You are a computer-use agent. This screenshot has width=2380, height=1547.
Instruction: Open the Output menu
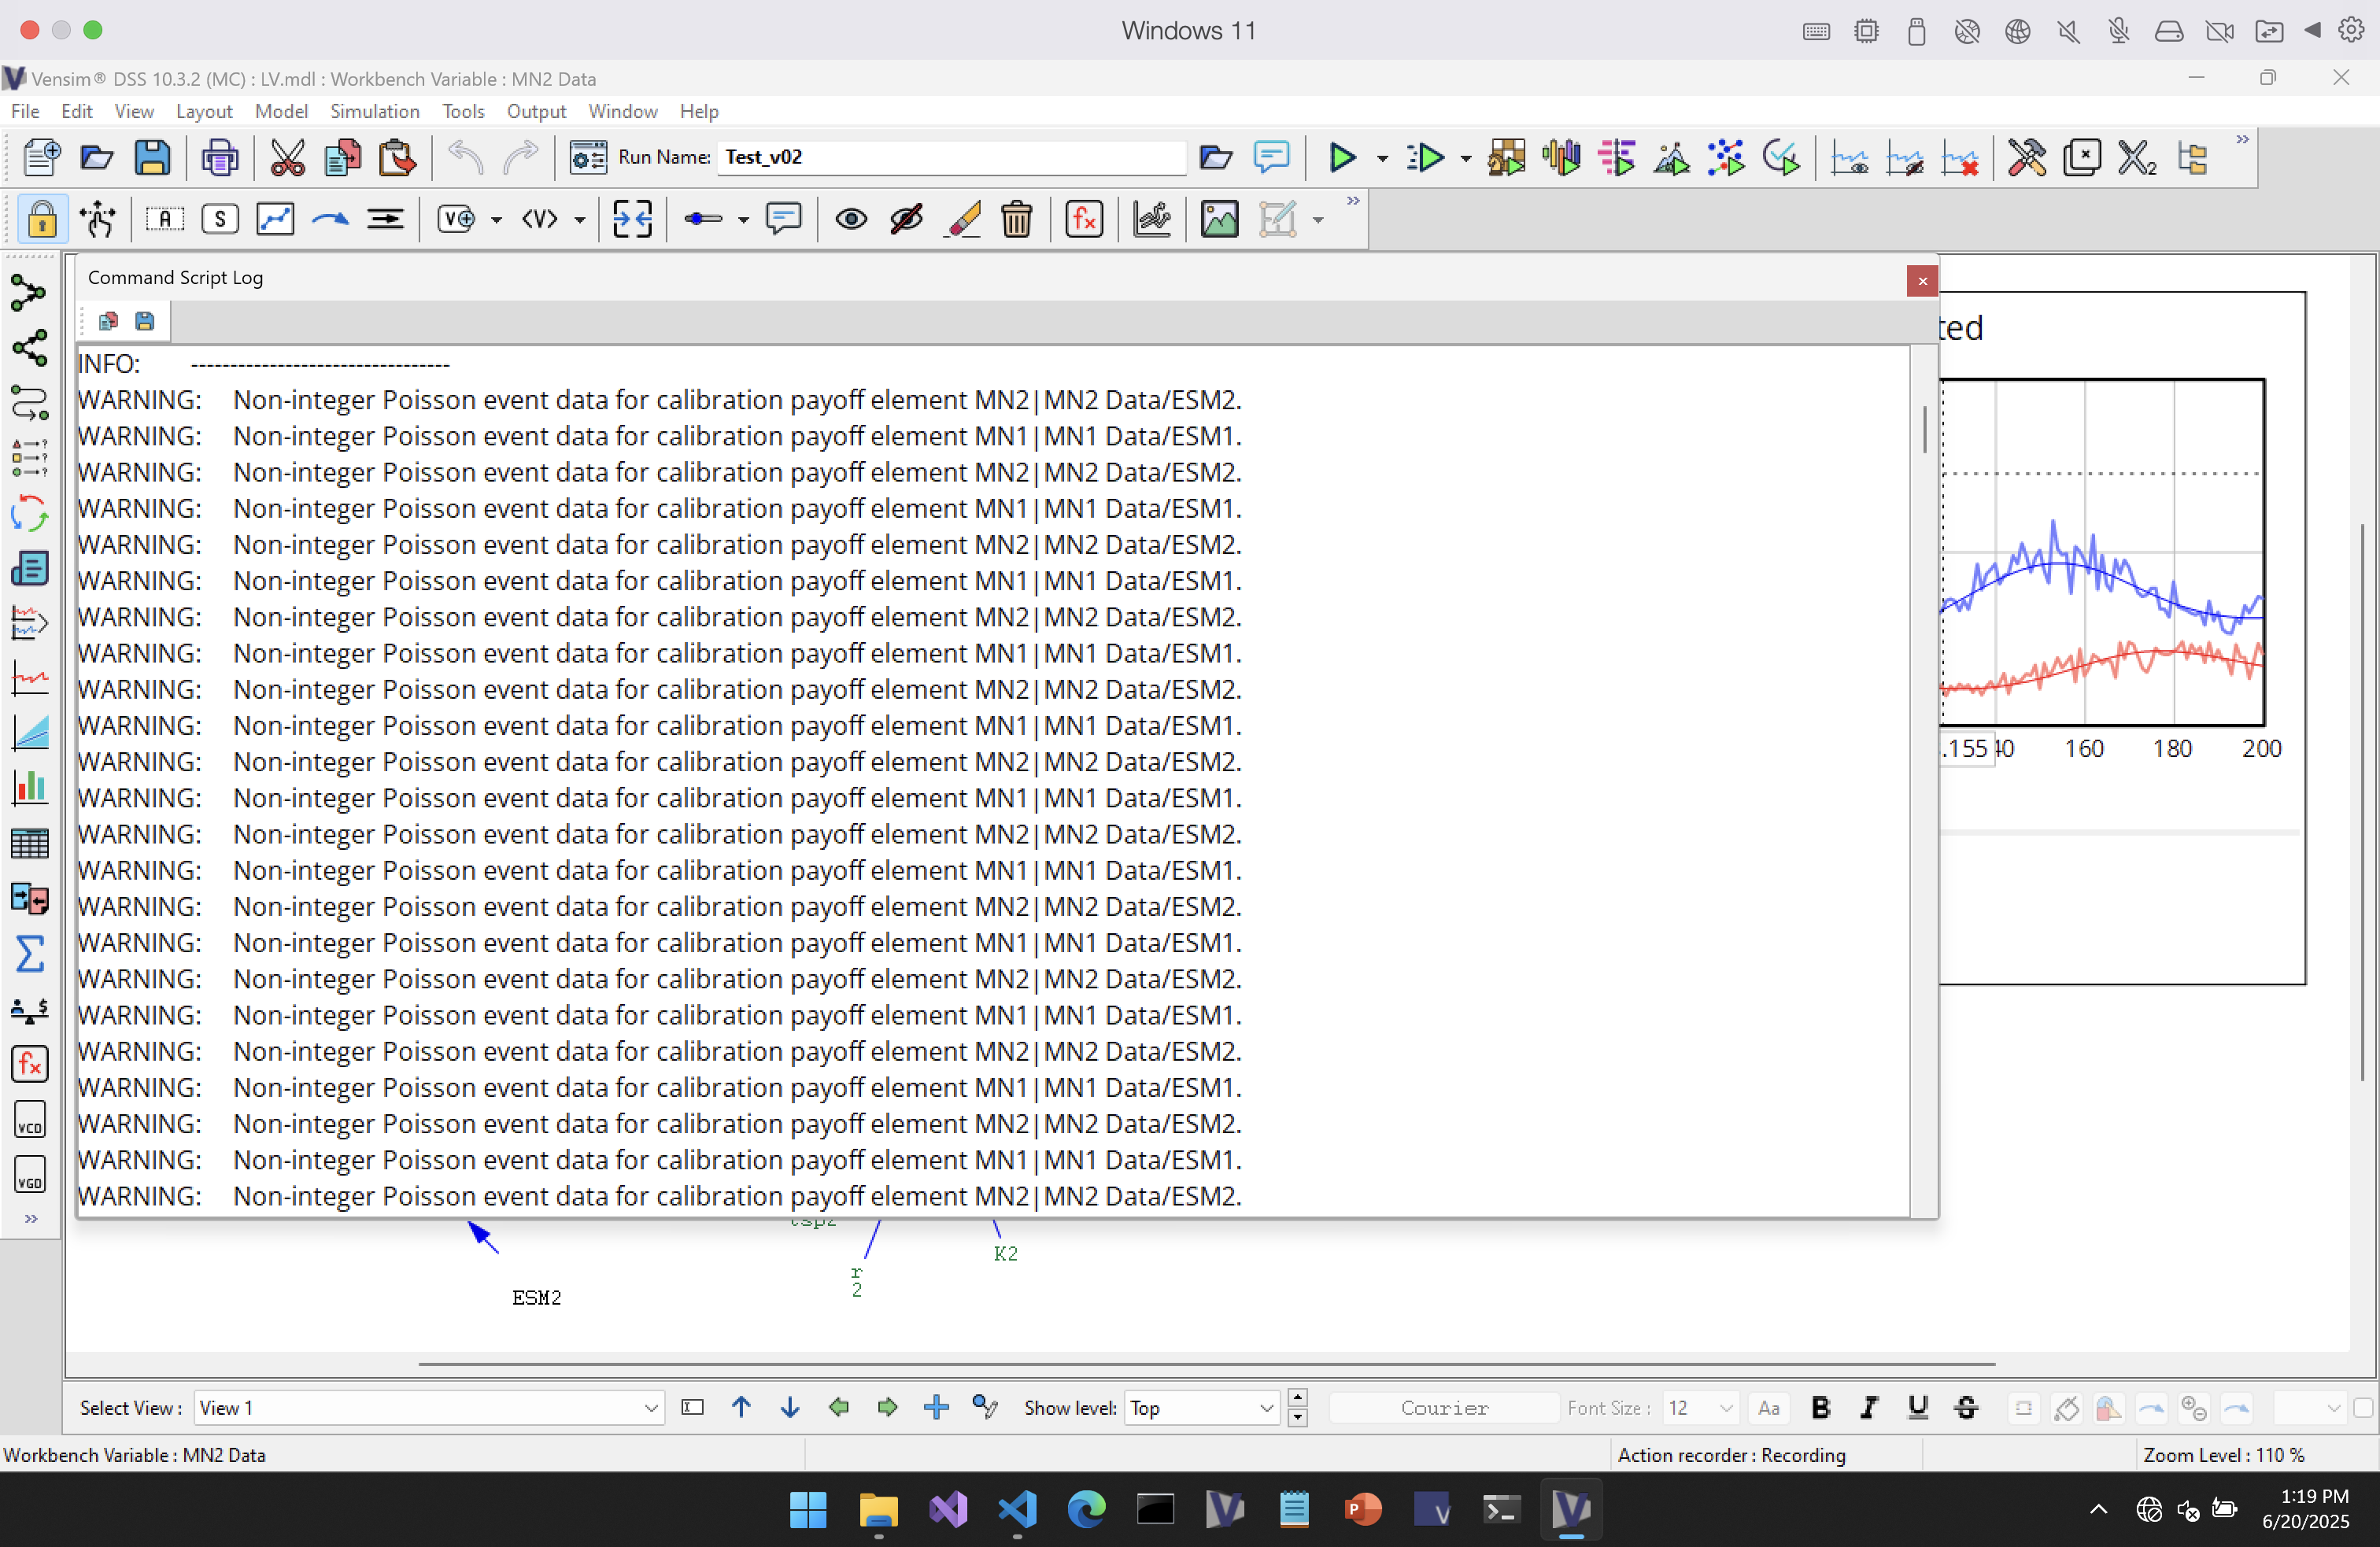[x=536, y=111]
